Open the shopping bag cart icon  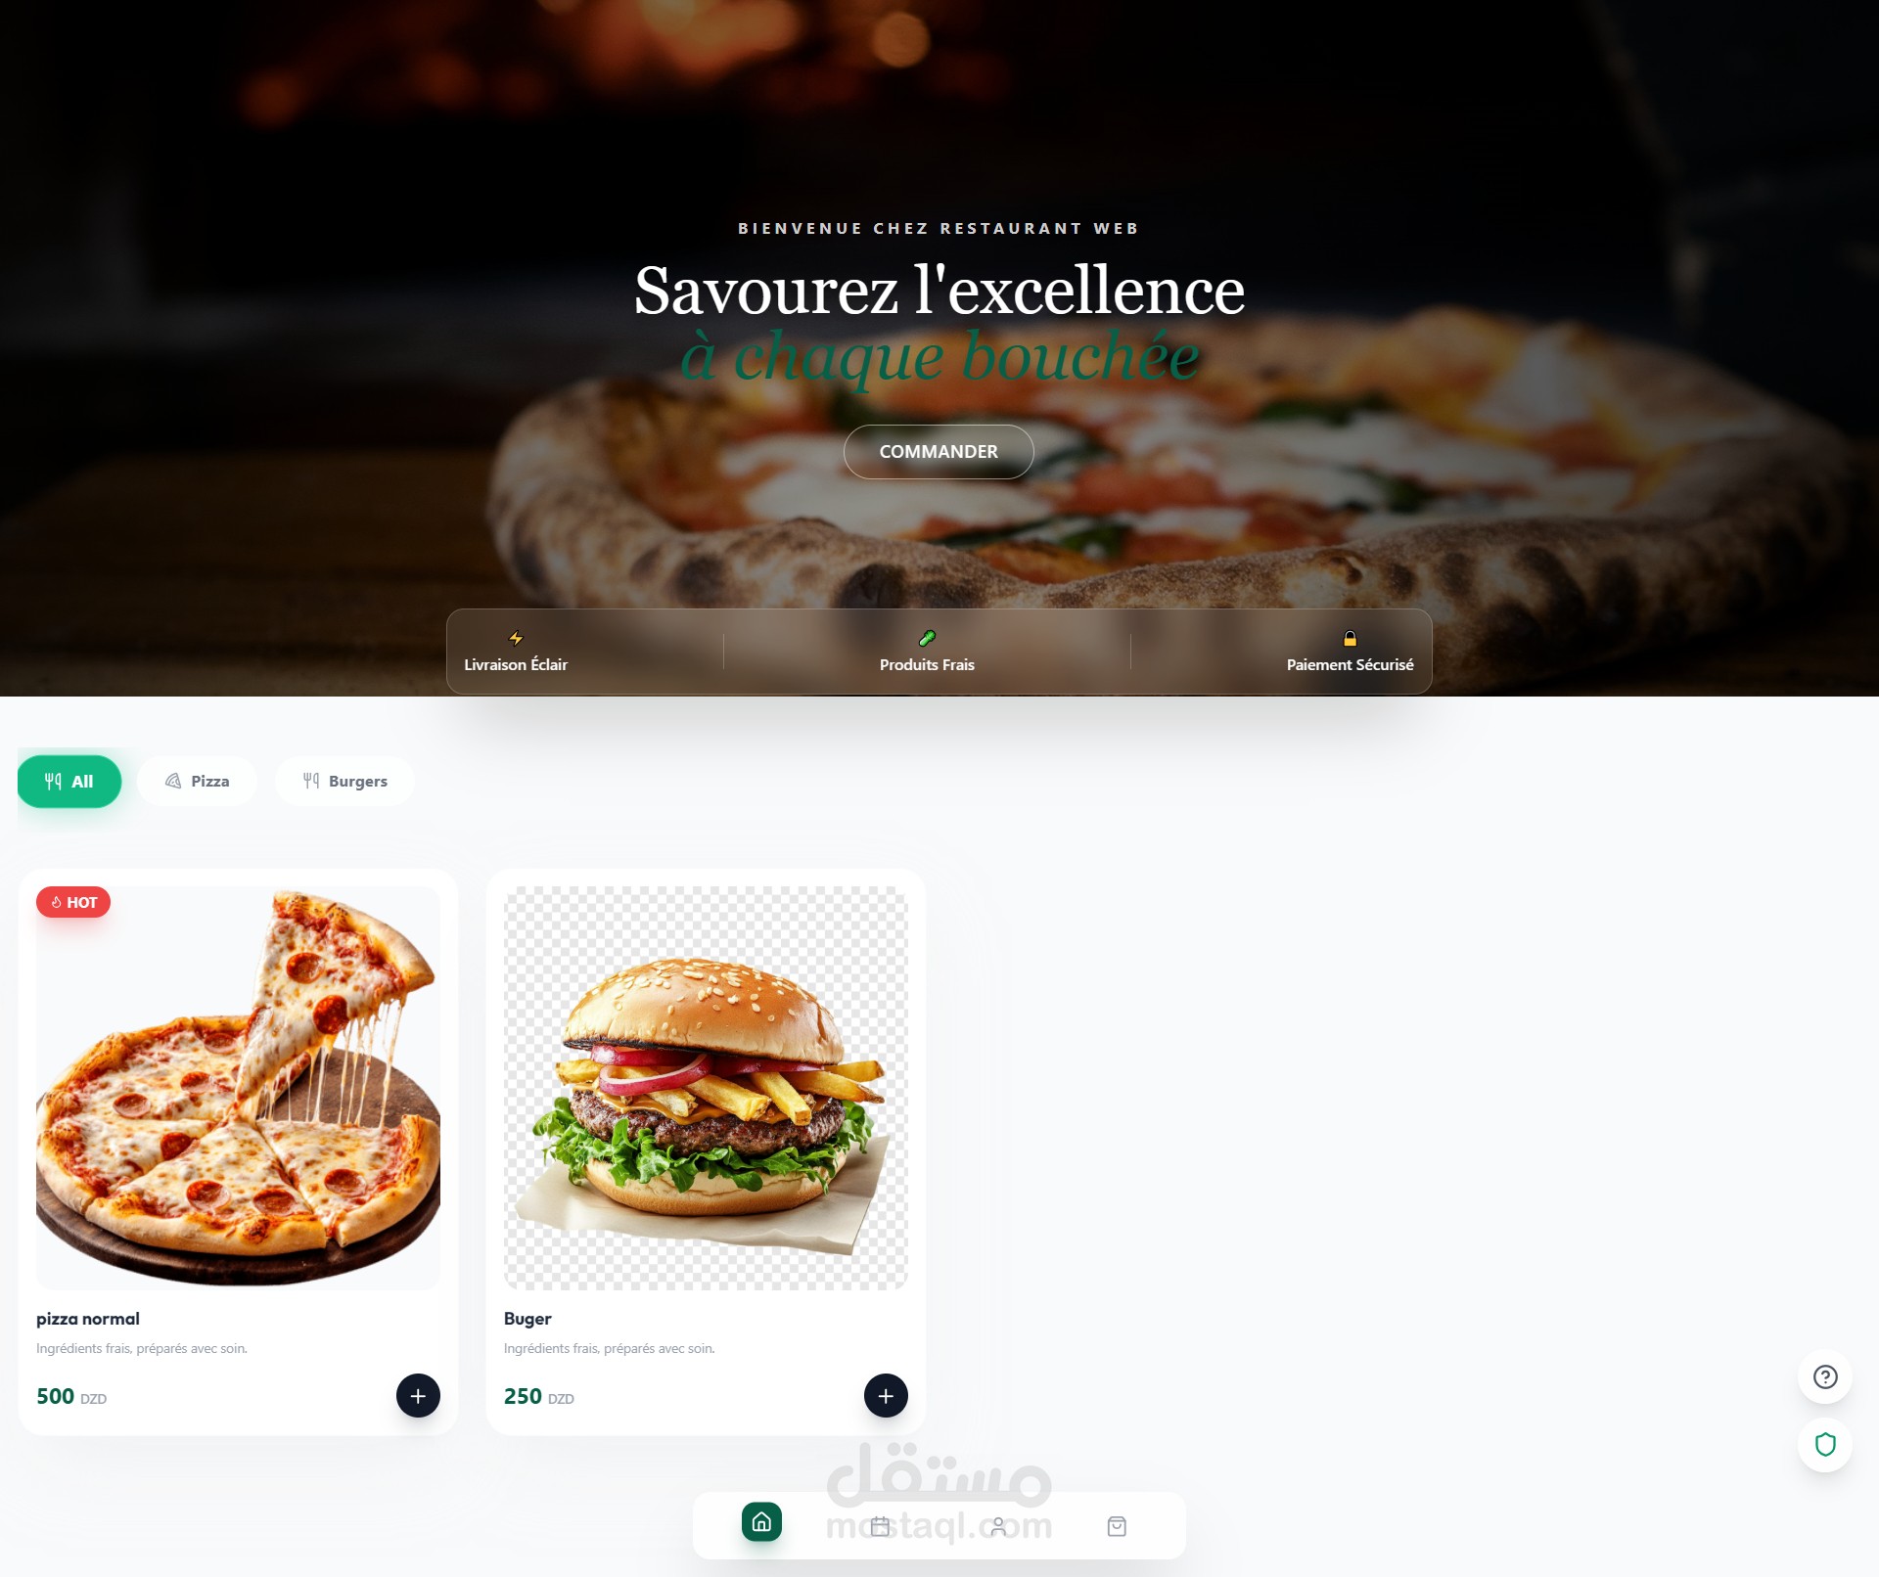point(1117,1526)
